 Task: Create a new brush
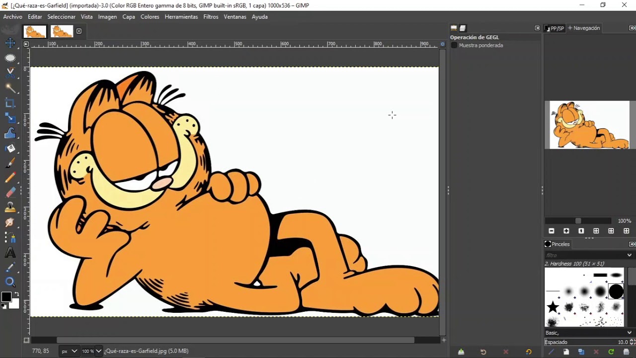[x=566, y=352]
